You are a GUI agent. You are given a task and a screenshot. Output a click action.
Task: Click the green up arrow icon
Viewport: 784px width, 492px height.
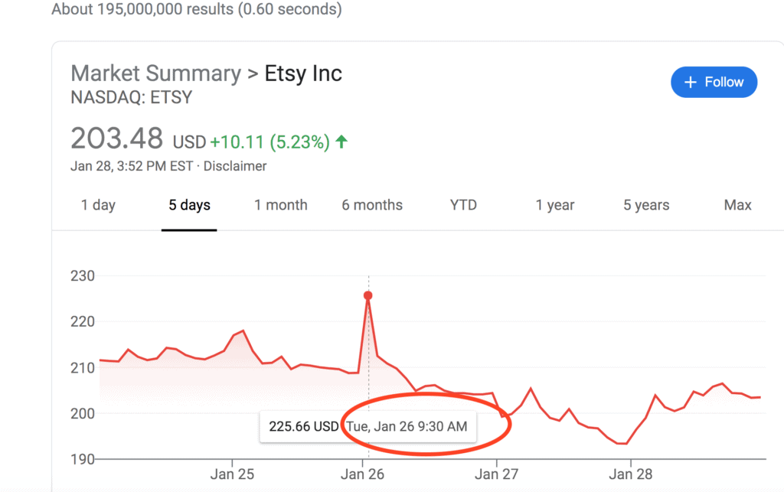pyautogui.click(x=341, y=142)
